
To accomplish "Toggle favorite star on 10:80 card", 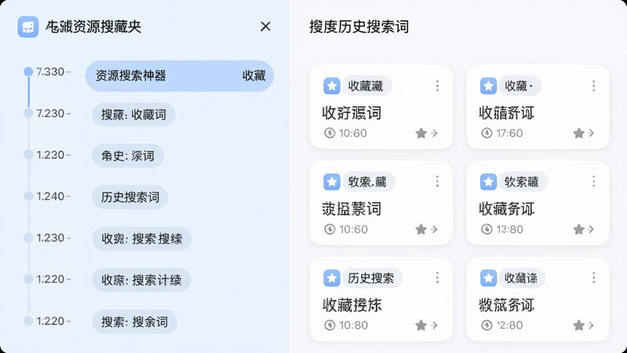I will click(421, 325).
